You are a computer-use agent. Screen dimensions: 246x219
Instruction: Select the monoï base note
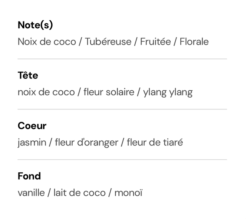pos(128,193)
